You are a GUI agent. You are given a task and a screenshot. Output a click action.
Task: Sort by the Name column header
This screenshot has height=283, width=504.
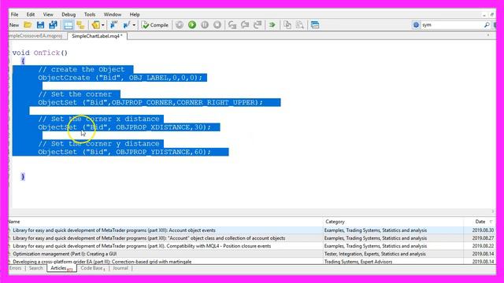(x=165, y=222)
